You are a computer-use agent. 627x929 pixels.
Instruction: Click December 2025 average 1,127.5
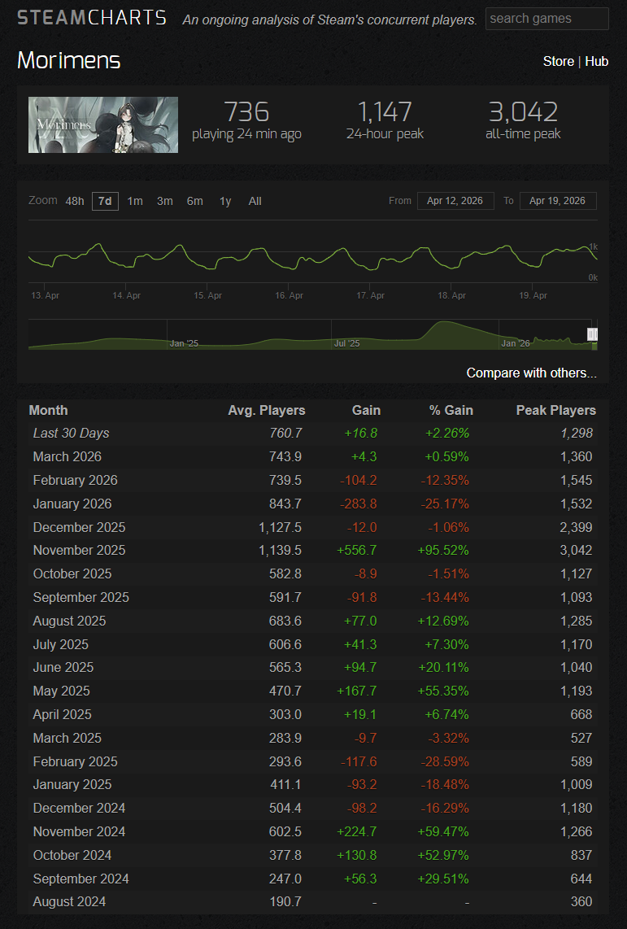point(280,527)
